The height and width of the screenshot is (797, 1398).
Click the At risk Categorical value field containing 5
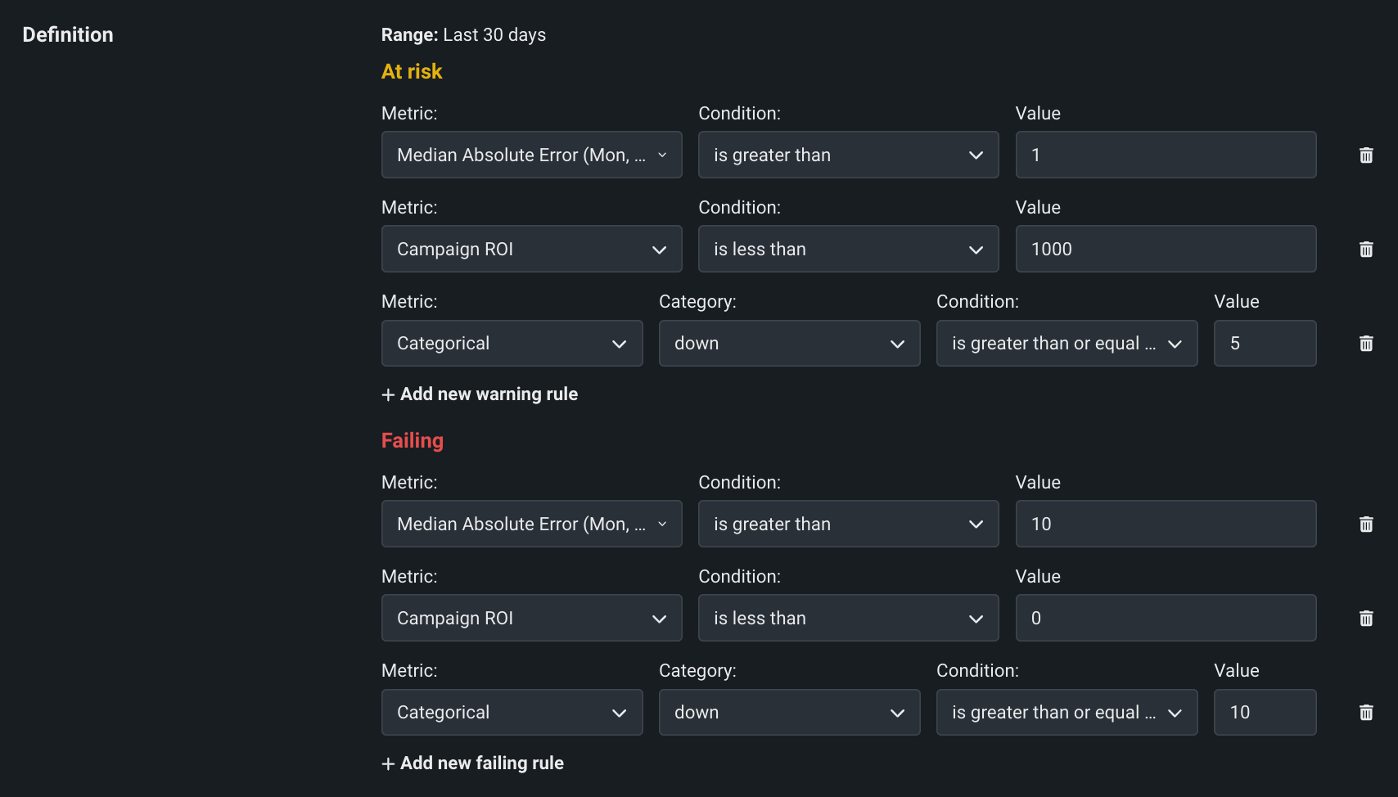click(x=1264, y=344)
